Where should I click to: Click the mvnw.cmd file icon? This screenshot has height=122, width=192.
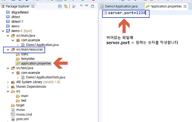tap(13, 115)
